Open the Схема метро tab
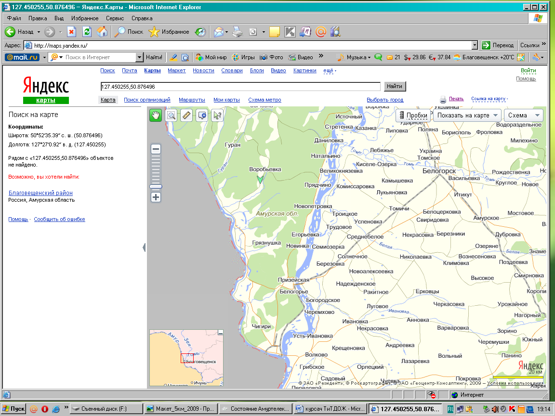Image resolution: width=555 pixels, height=416 pixels. click(x=265, y=100)
